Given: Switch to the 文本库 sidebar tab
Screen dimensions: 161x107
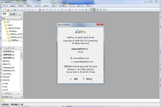Looking at the screenshot, I should (12, 14).
